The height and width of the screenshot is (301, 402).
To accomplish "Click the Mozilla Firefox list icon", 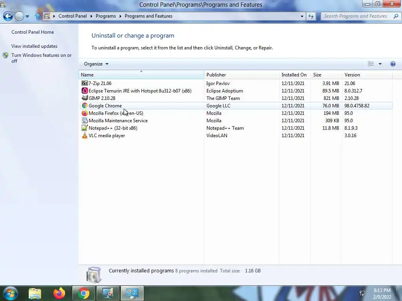I will pos(84,113).
